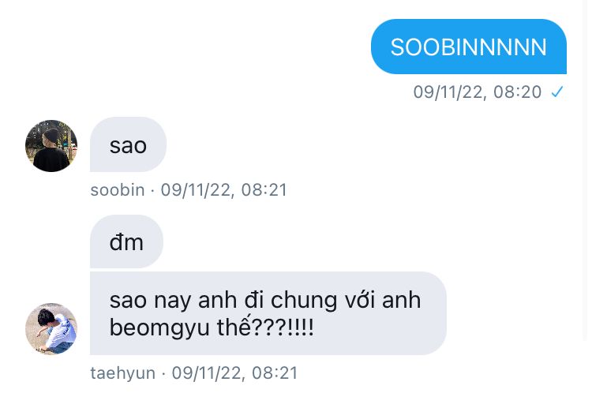The height and width of the screenshot is (393, 592).
Task: Click the blue sent checkmark icon
Action: [x=557, y=92]
